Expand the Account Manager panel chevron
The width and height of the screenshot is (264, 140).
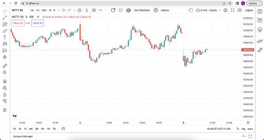244,136
